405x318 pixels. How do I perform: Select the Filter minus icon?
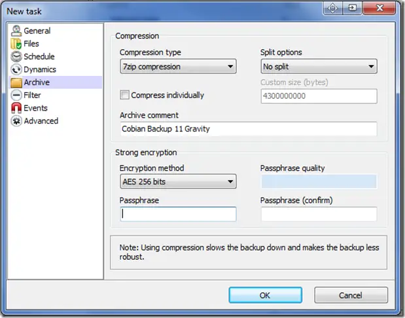pyautogui.click(x=16, y=95)
